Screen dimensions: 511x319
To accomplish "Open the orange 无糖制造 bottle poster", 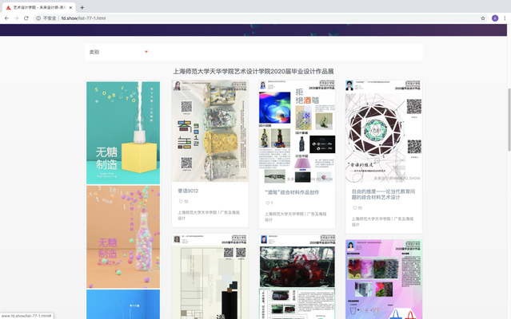I will click(x=123, y=237).
